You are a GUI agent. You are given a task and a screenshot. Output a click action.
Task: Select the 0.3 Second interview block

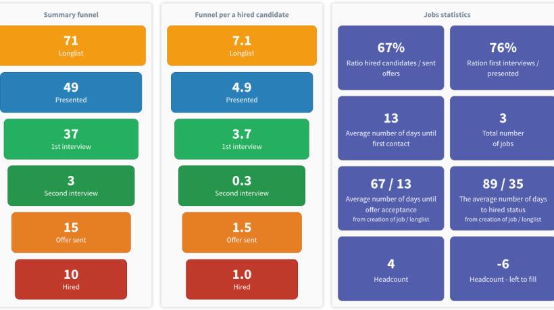click(x=242, y=185)
